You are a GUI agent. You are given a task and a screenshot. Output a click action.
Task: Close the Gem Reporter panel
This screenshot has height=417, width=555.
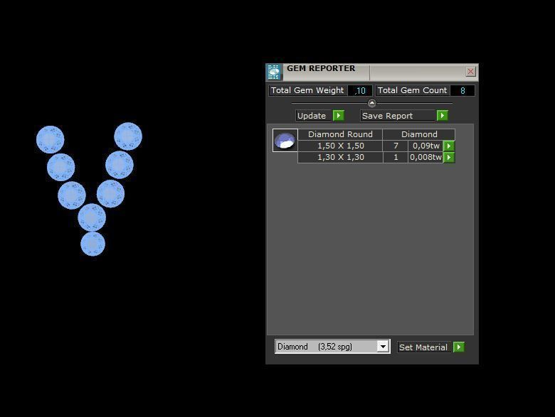(x=470, y=71)
